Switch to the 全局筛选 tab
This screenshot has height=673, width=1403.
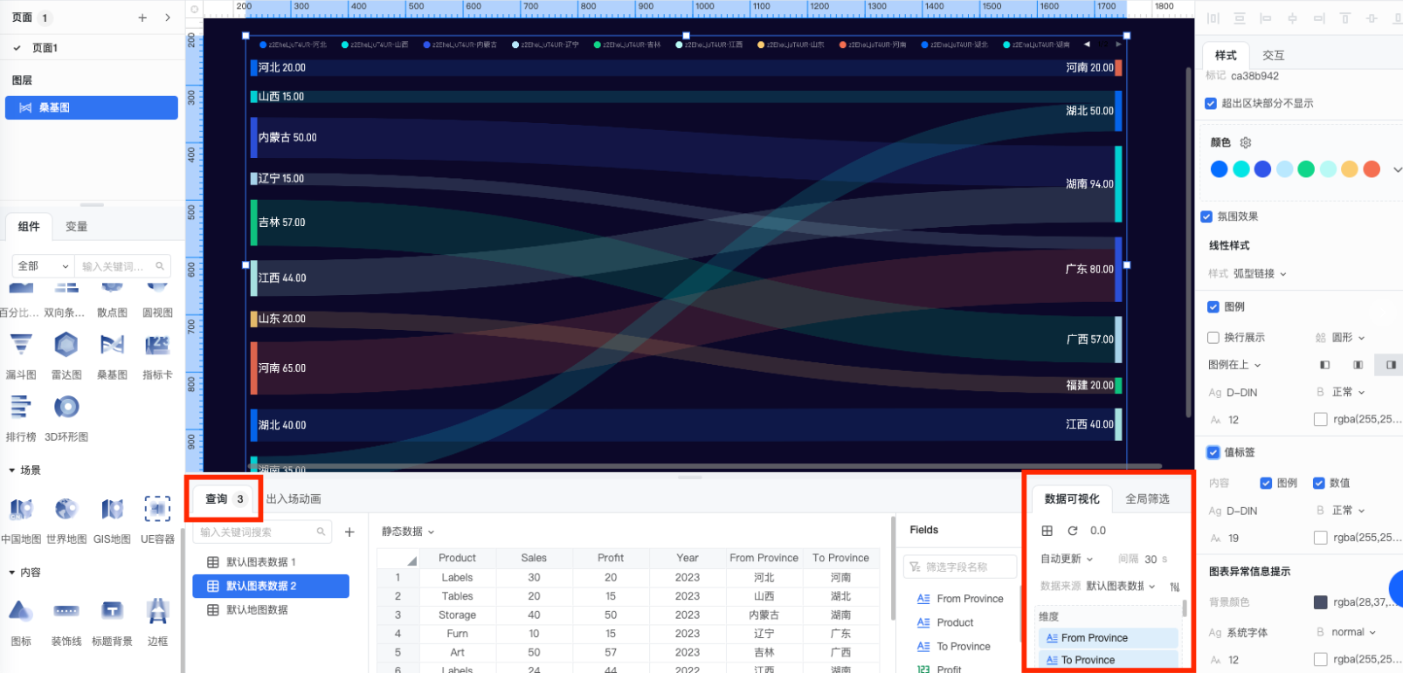(1147, 499)
